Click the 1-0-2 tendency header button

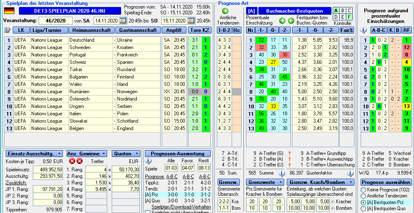224,30
